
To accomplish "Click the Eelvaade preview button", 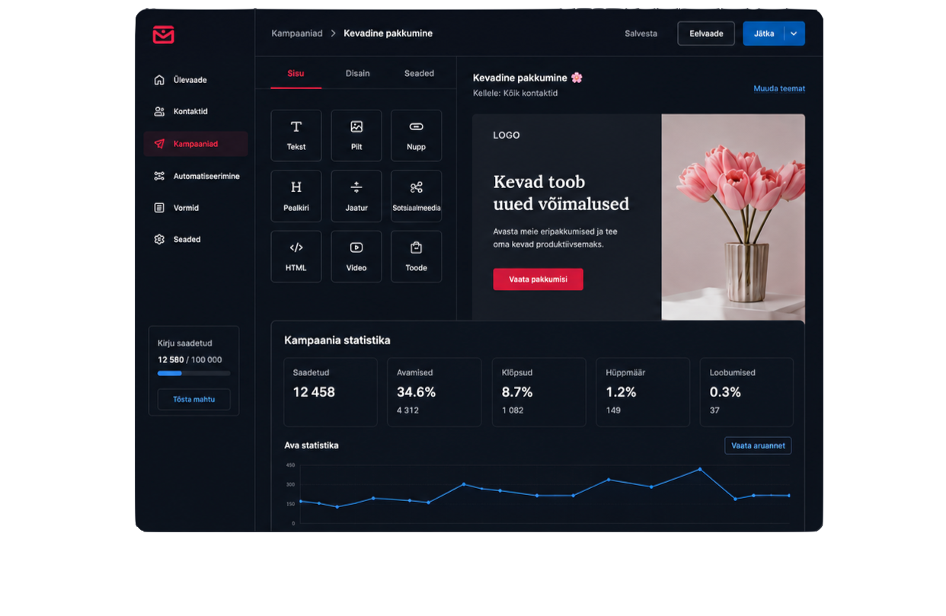I will tap(706, 34).
